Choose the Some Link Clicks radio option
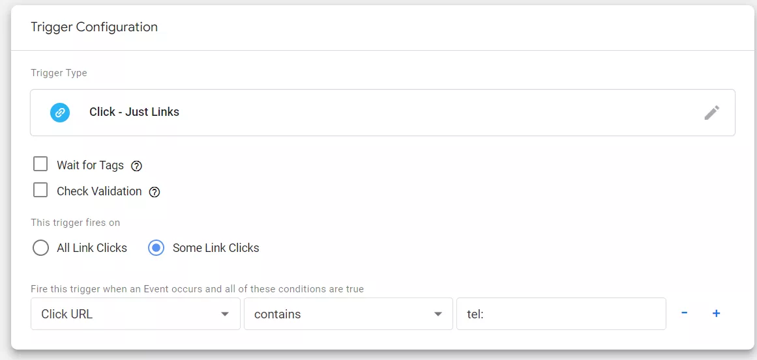Screen dimensions: 757x360 [x=156, y=248]
